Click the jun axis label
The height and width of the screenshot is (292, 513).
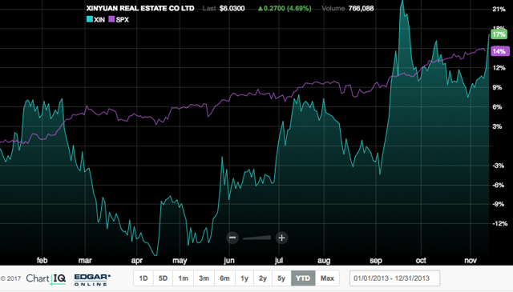click(x=229, y=260)
